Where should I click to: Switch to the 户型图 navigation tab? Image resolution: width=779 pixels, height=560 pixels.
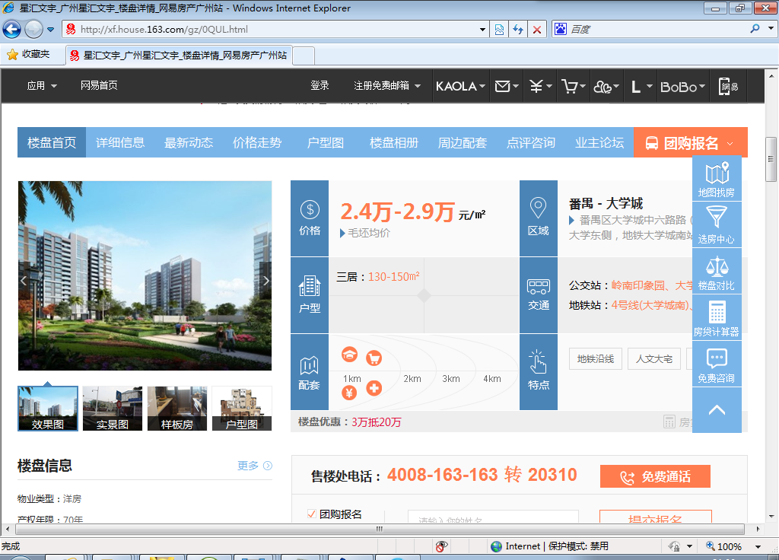coord(326,143)
